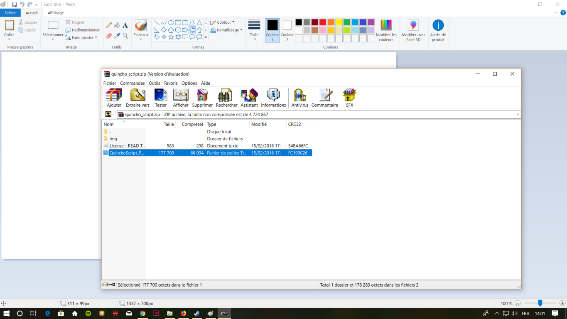Go up one folder level in WinRAR
Viewport: 567px width, 319px height.
[108, 114]
